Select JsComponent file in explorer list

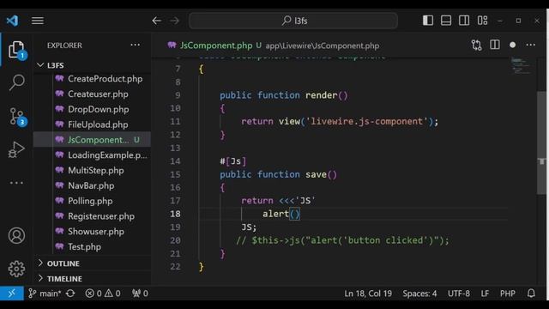92,140
